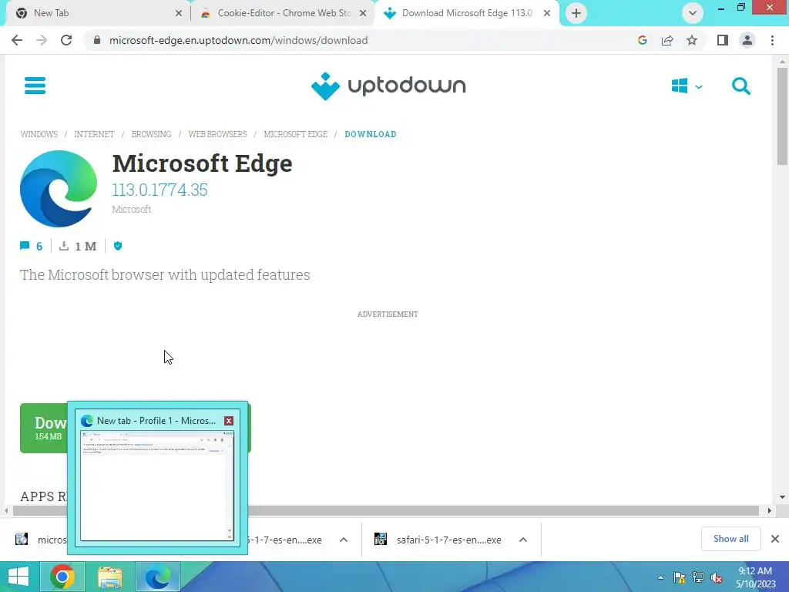
Task: Click the horizontal scrollbar right arrow
Action: (x=769, y=510)
